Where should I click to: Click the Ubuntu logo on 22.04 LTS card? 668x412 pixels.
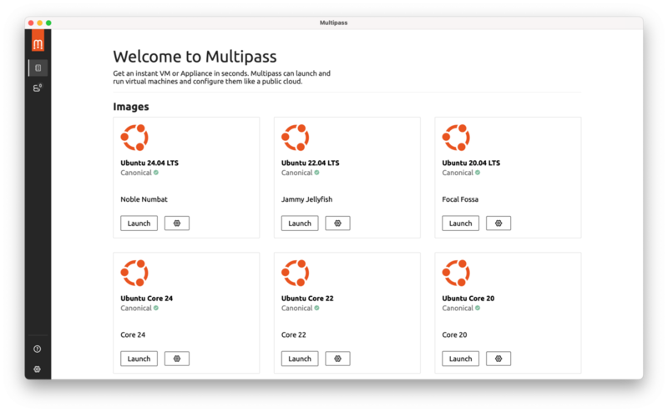tap(296, 138)
